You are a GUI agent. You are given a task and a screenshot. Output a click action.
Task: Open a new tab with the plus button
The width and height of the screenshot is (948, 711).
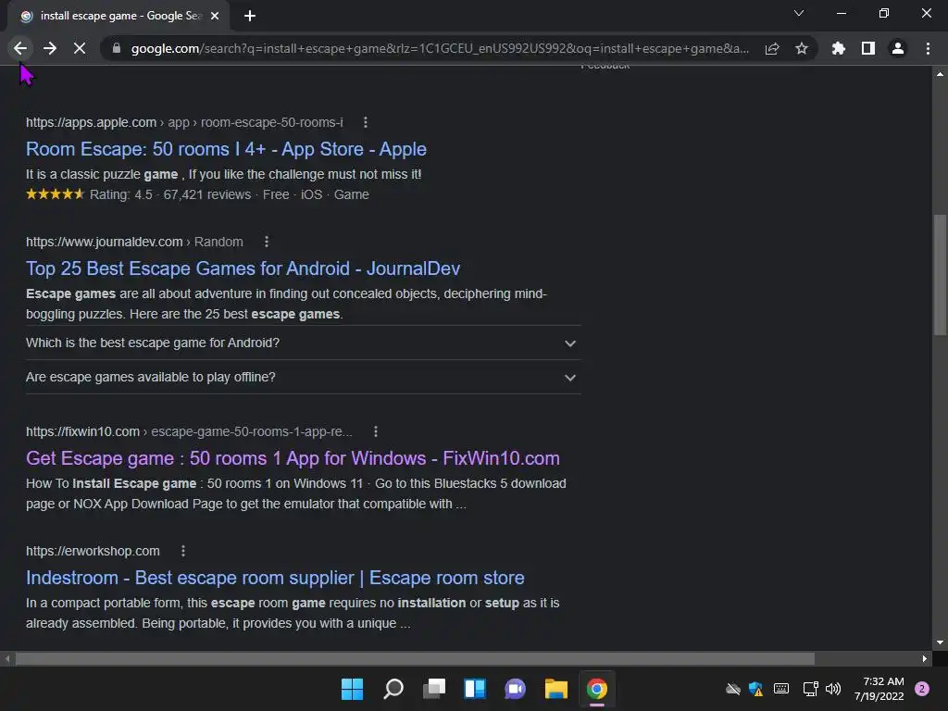[x=250, y=16]
